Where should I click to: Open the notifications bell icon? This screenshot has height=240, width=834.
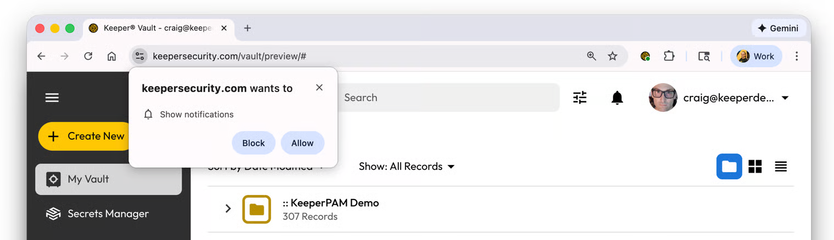click(617, 98)
